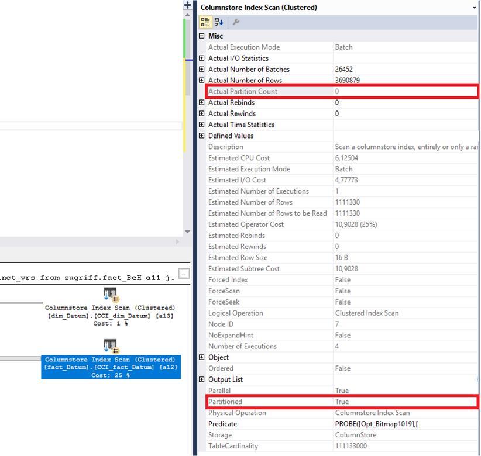This screenshot has width=481, height=456.
Task: Select the Estimated Row Size row
Action: pos(342,257)
